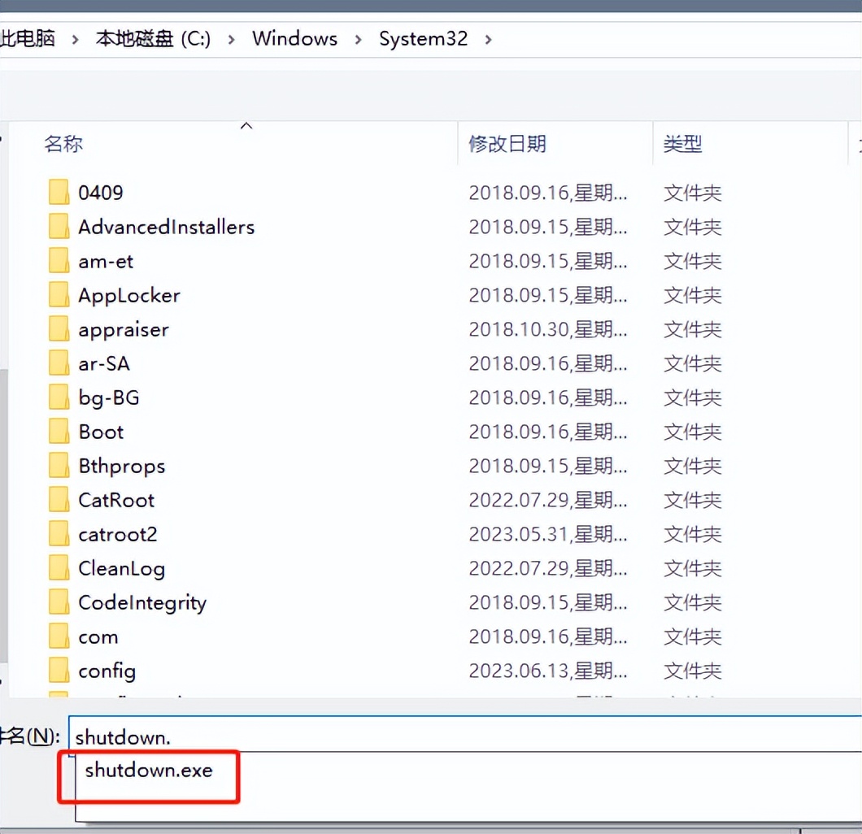This screenshot has height=834, width=862.
Task: Open the CodeIntegrity folder icon
Action: [x=58, y=602]
